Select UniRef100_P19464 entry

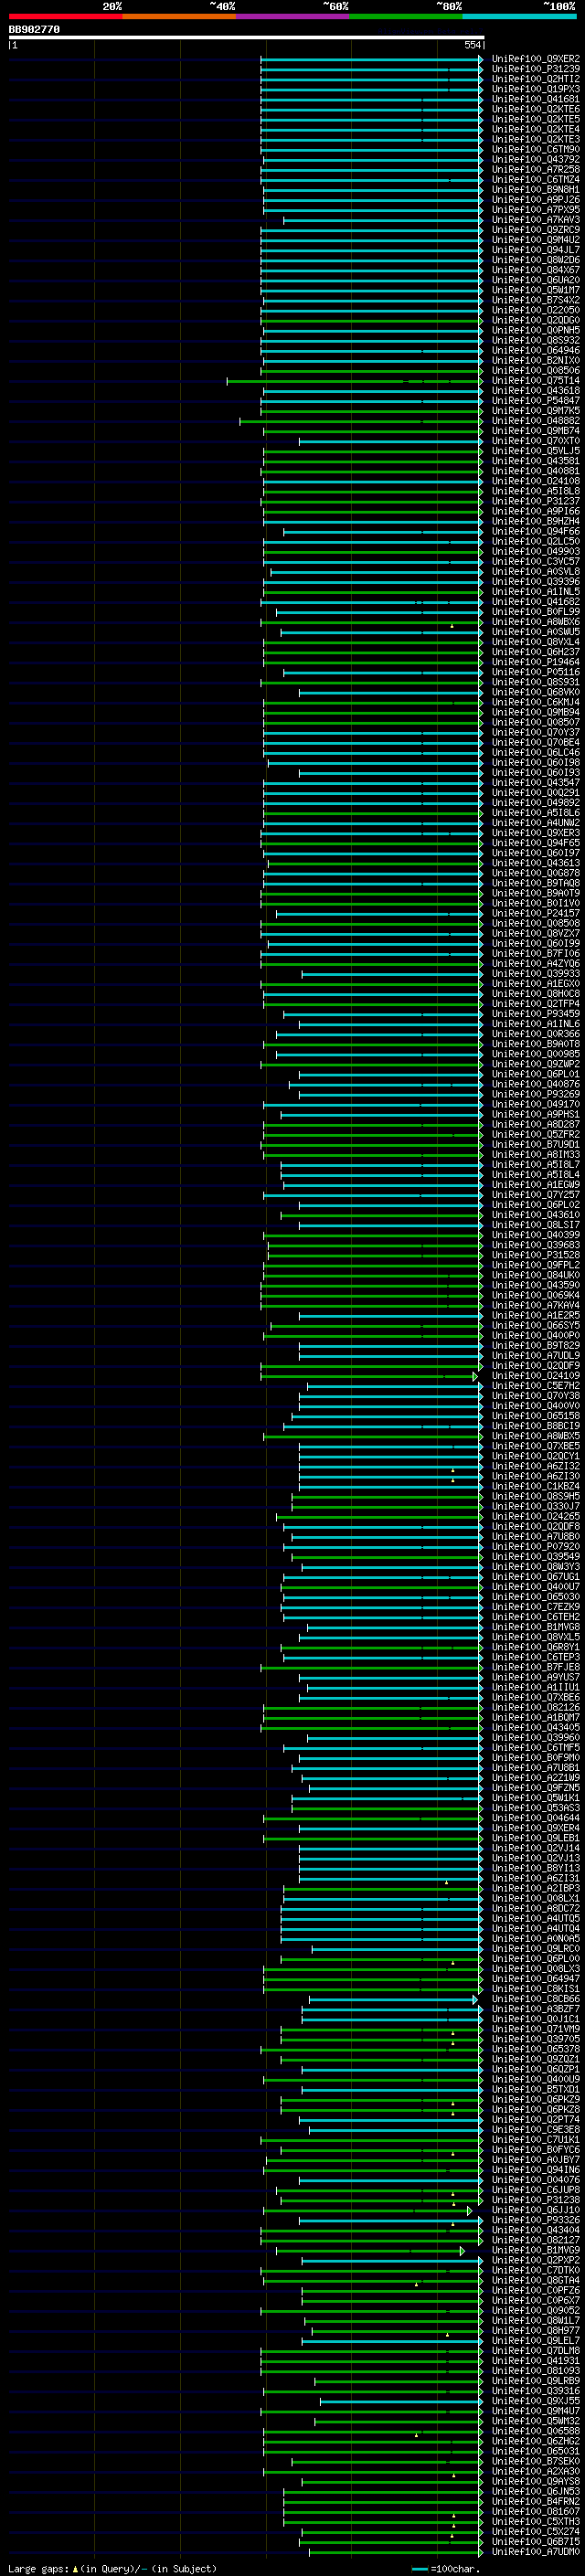535,662
